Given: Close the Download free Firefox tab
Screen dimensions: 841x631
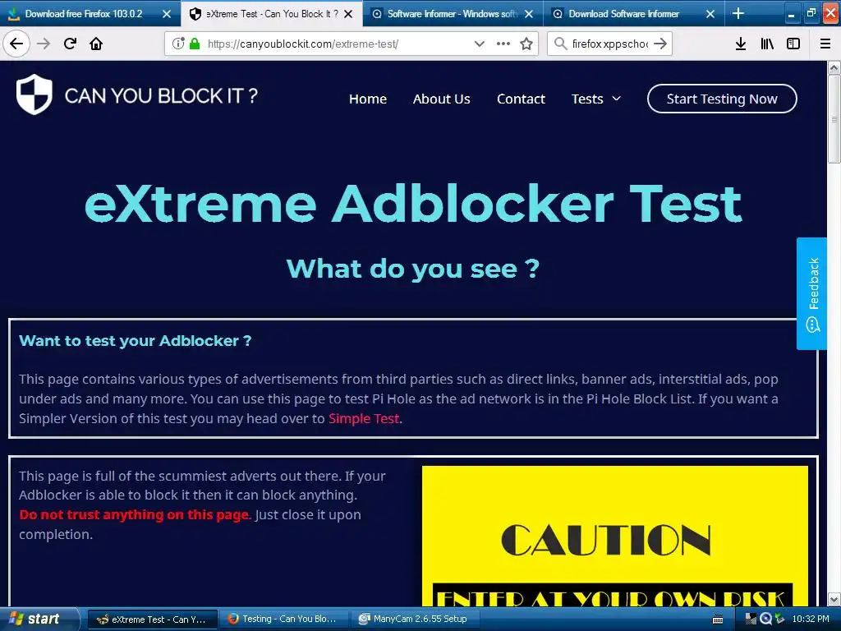Looking at the screenshot, I should click(167, 14).
